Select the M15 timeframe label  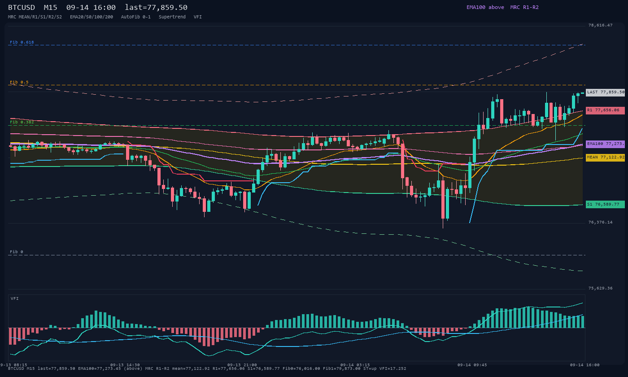point(51,8)
